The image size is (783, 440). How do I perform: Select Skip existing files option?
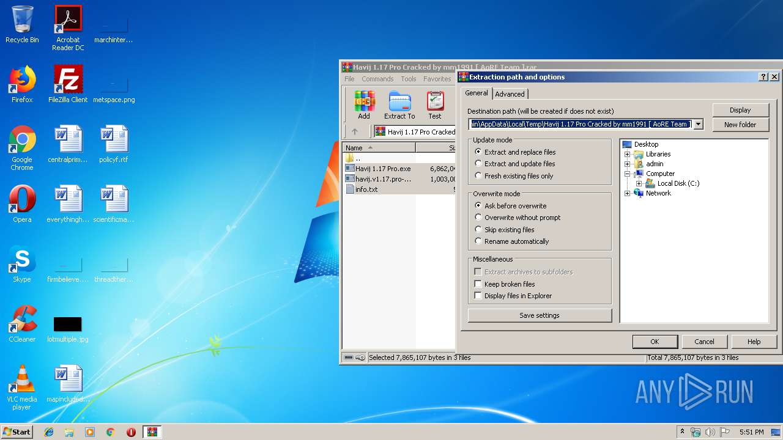pos(504,230)
